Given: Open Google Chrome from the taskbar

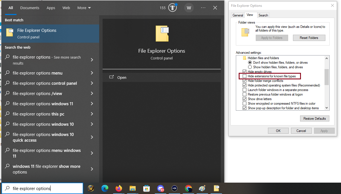Looking at the screenshot, I should 188,188.
